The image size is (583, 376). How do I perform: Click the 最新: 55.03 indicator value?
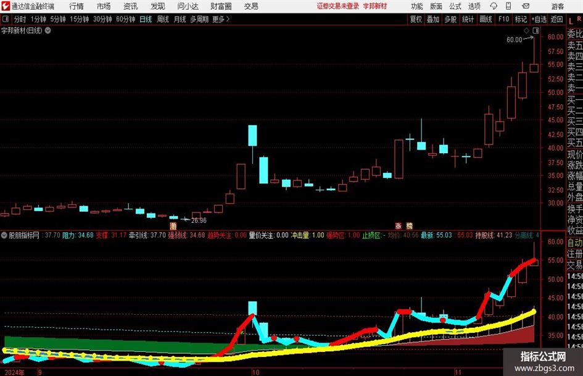tap(436, 235)
